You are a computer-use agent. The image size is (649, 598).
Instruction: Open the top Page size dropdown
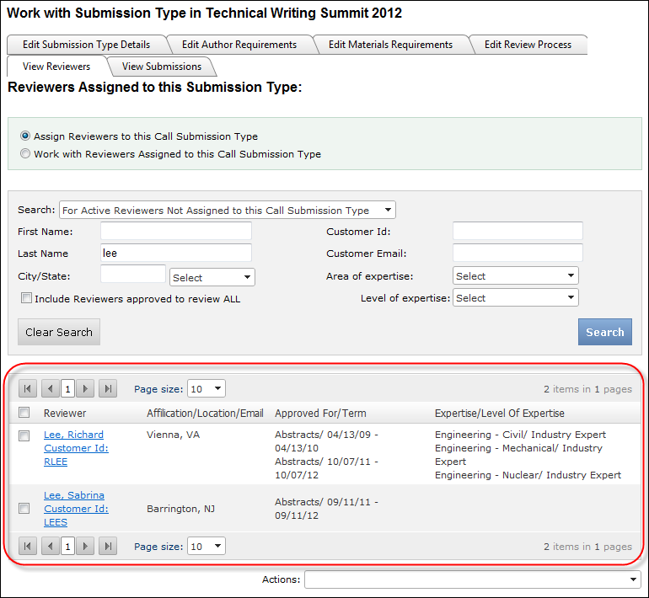[x=206, y=388]
